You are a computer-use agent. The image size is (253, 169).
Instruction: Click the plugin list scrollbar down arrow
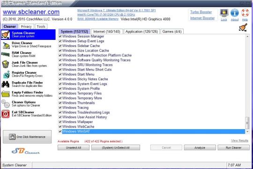pos(247,131)
